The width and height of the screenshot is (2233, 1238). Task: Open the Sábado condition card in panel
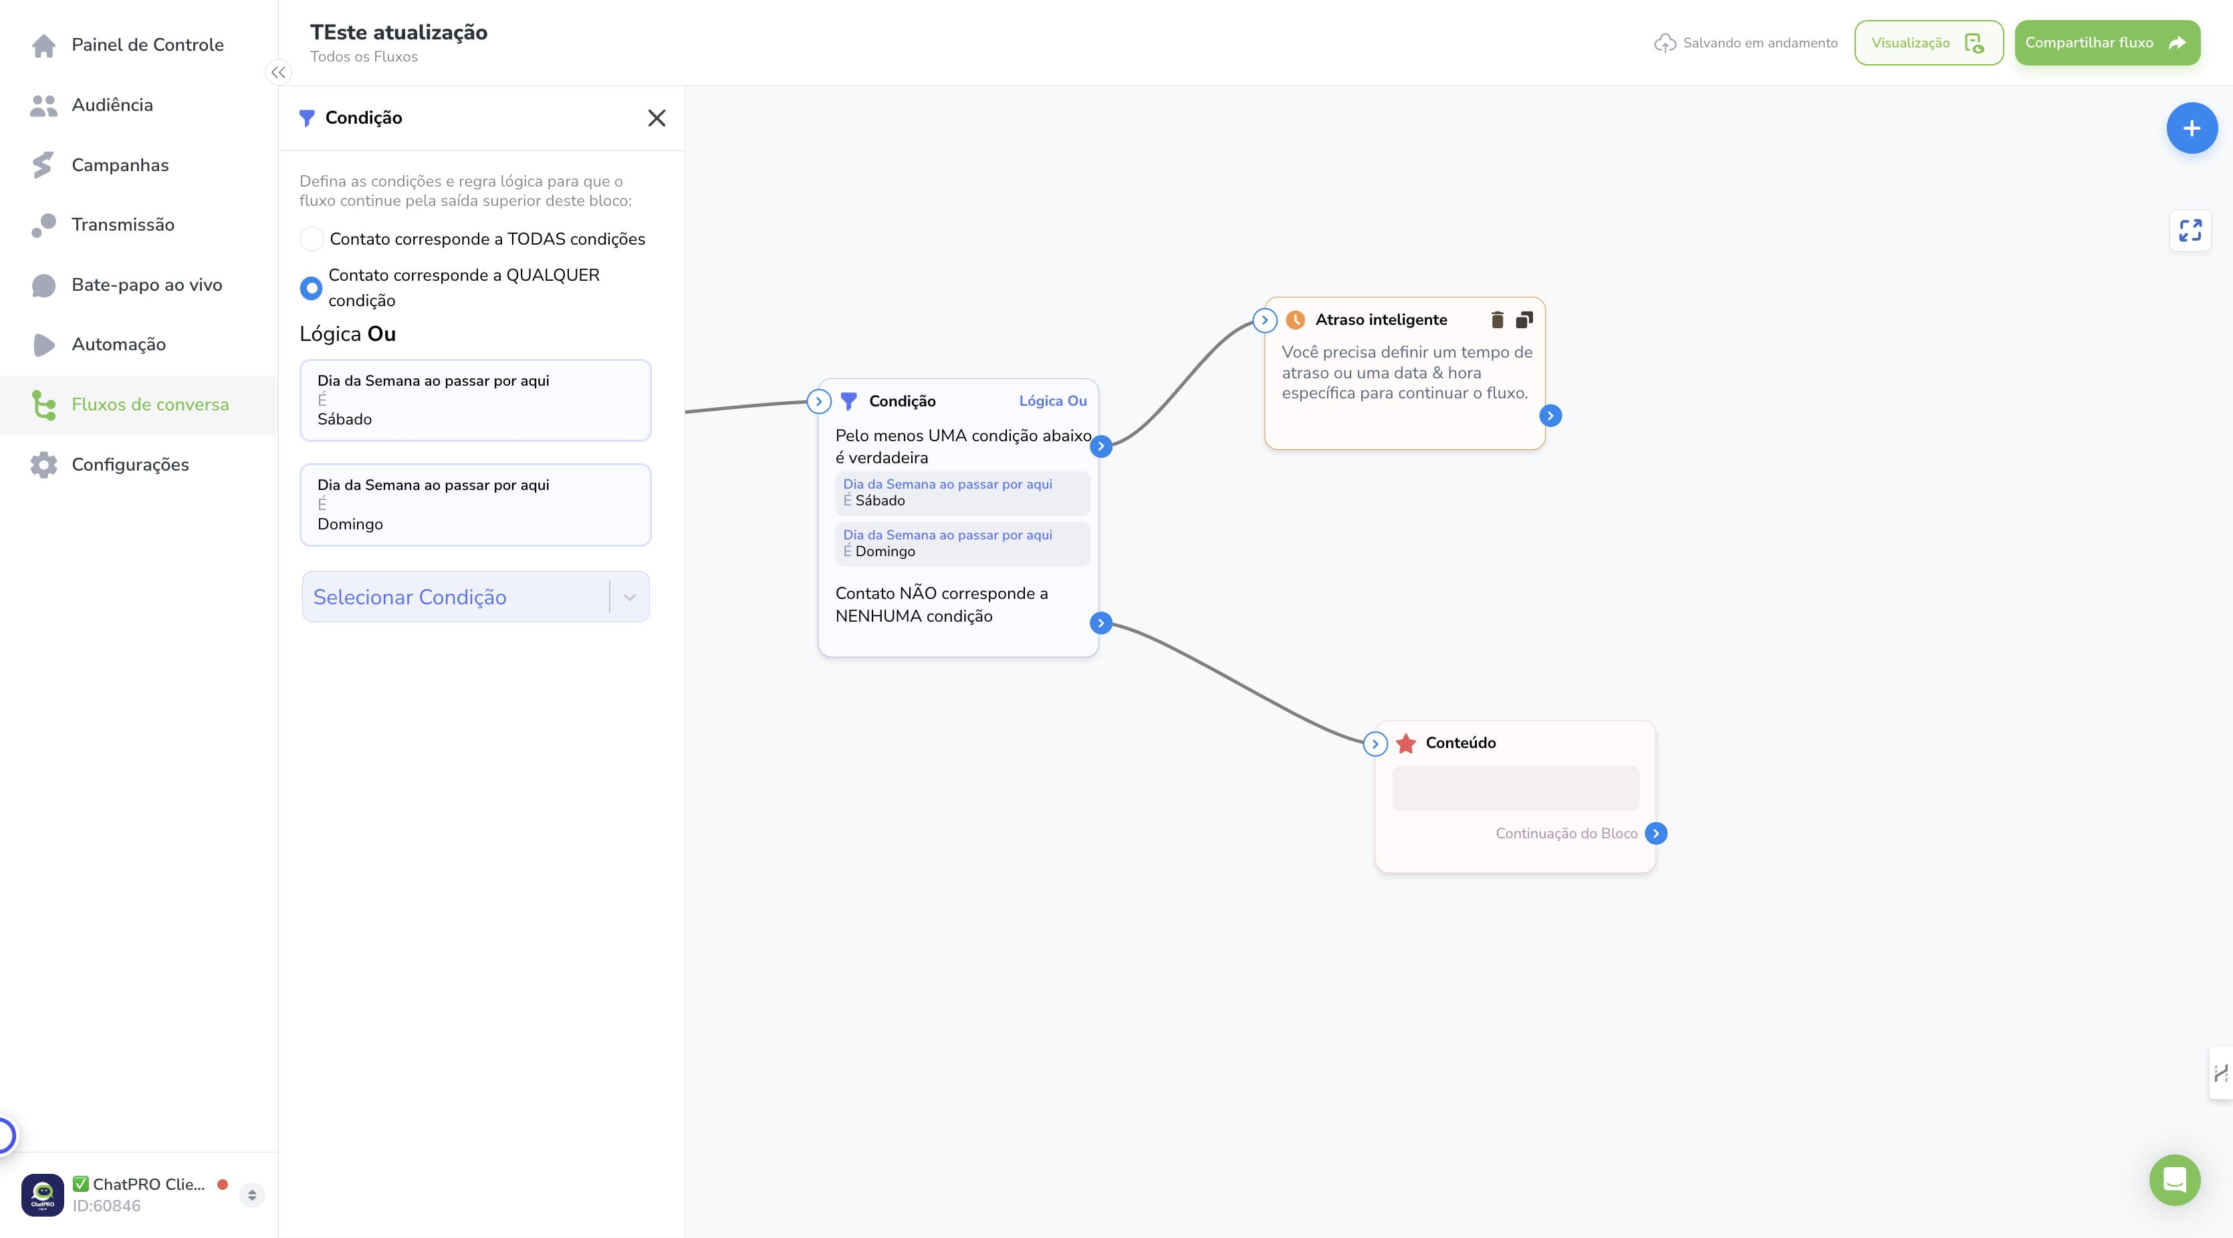tap(475, 400)
